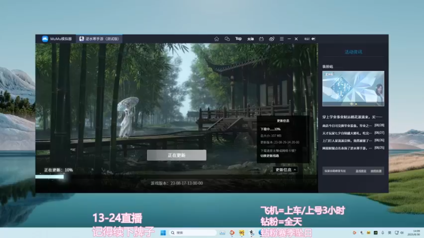The height and width of the screenshot is (238, 424).
Task: Open the news item dated 08/28
Action: click(353, 125)
